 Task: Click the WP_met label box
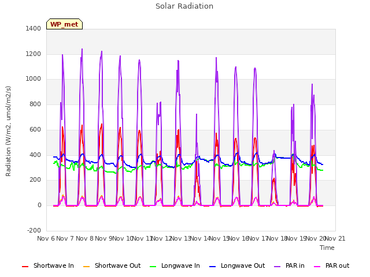pyautogui.click(x=64, y=24)
